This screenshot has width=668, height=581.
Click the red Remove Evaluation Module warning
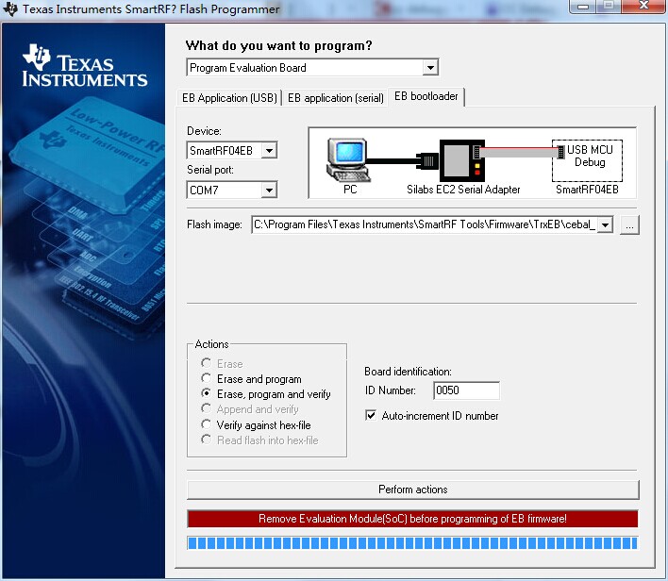click(x=412, y=519)
